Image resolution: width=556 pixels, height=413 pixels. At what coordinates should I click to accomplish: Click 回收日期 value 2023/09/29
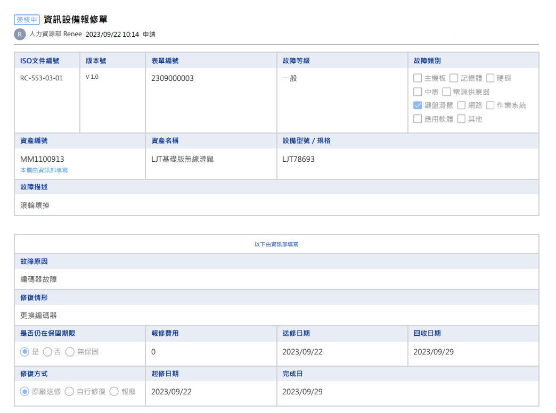pyautogui.click(x=434, y=352)
